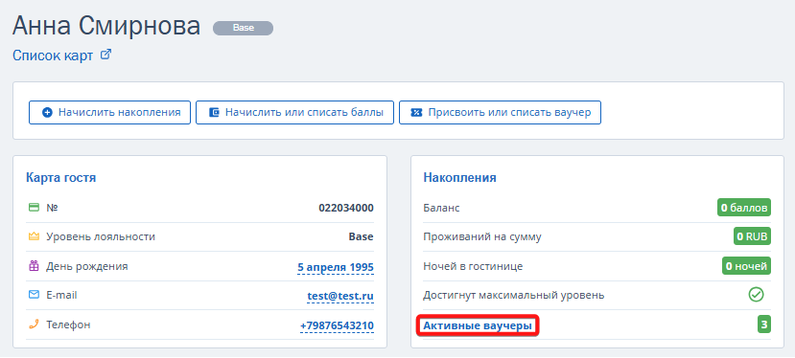Open the Список карт link
Image resolution: width=795 pixels, height=358 pixels.
click(x=53, y=56)
